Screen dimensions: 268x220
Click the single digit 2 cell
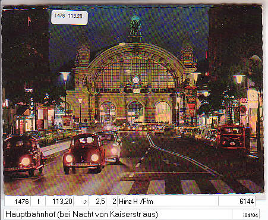[x=112, y=202]
